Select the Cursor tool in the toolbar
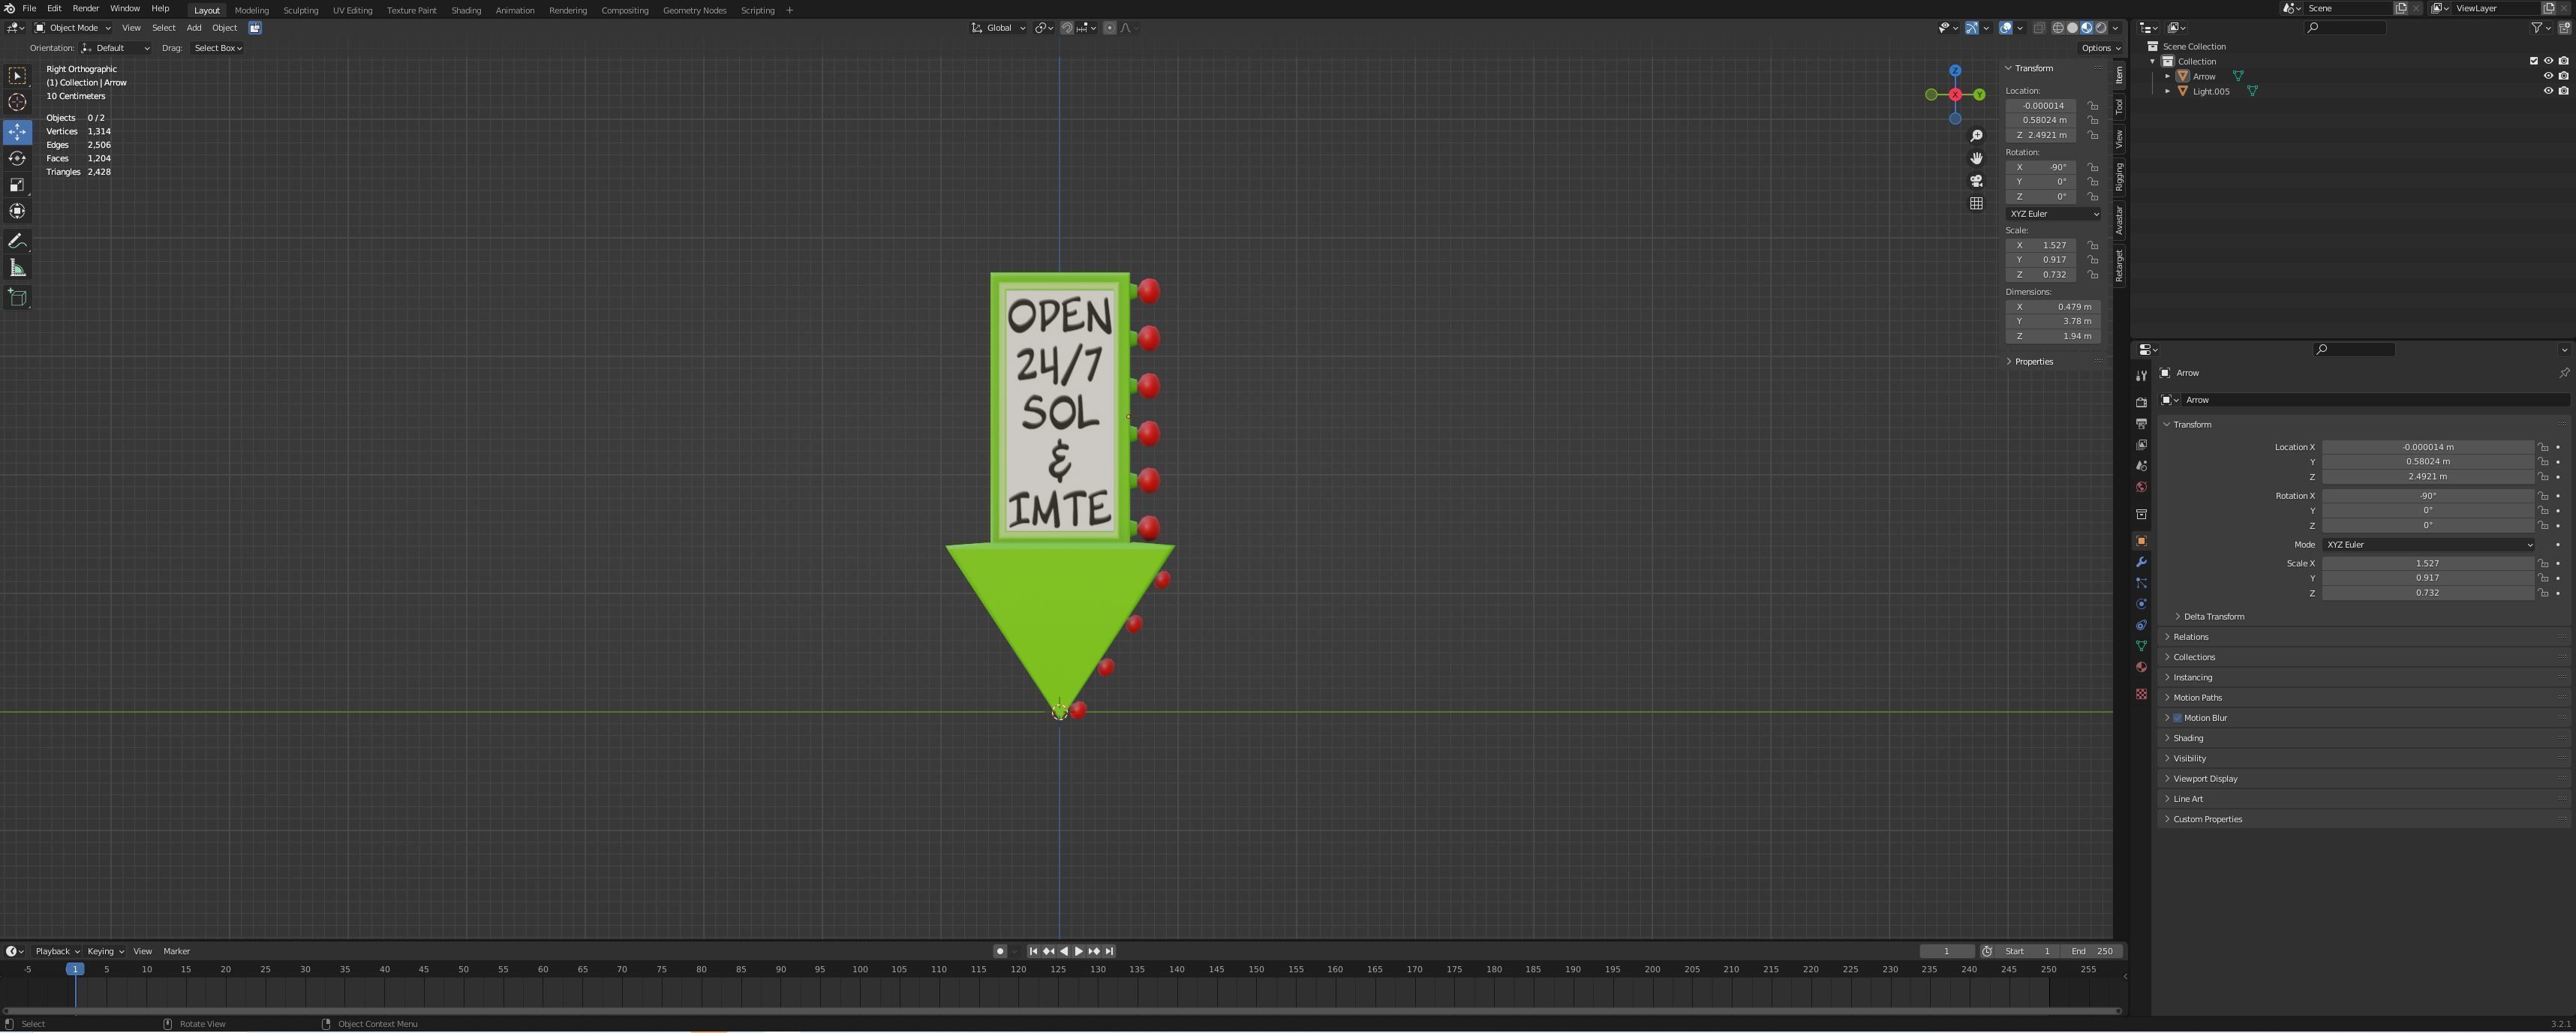 tap(17, 102)
